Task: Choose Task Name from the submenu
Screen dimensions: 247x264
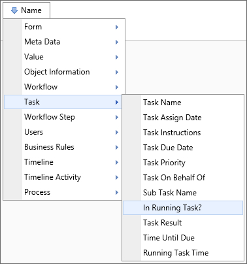Action: pos(183,103)
